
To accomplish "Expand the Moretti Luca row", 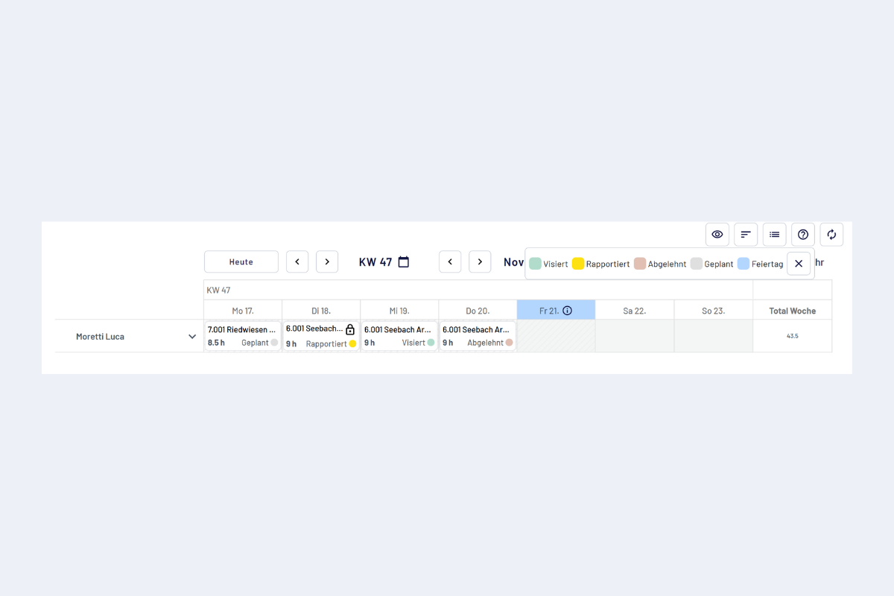I will point(192,337).
